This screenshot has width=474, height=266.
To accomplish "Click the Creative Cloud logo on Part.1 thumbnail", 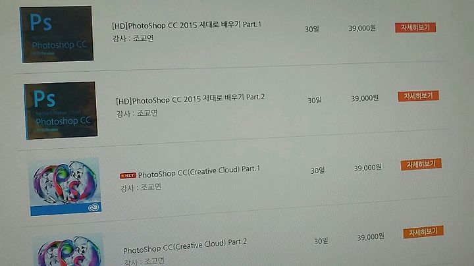I will click(x=93, y=207).
